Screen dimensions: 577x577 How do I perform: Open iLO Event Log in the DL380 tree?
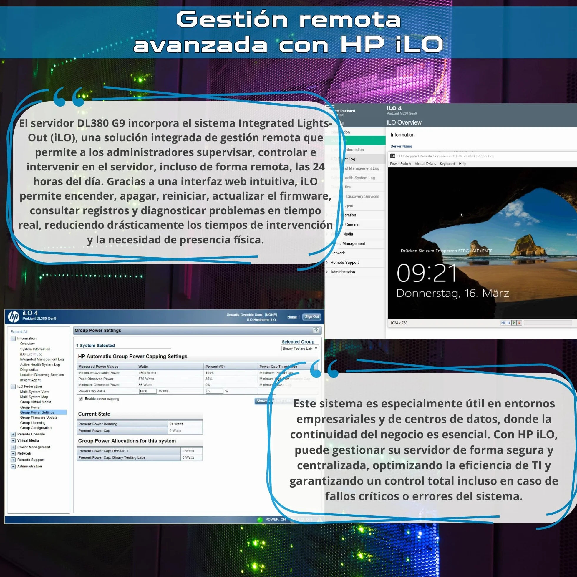31,354
